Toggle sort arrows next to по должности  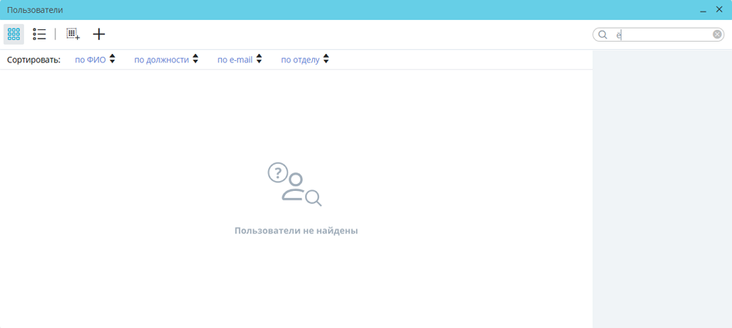pos(196,59)
